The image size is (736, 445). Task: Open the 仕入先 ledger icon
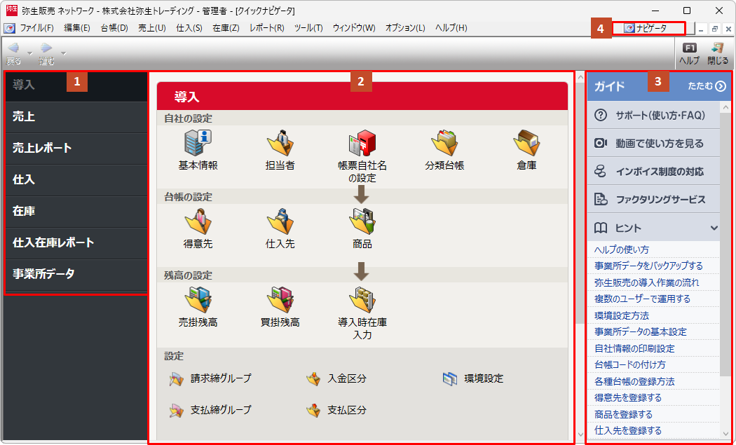280,221
